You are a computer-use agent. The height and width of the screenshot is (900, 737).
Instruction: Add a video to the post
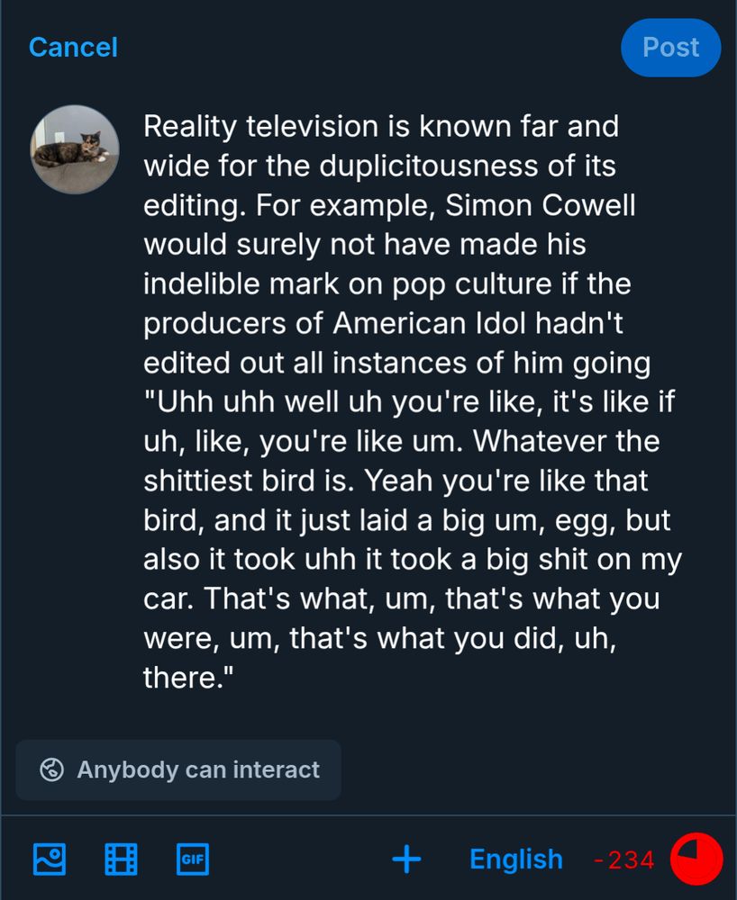pyautogui.click(x=121, y=859)
